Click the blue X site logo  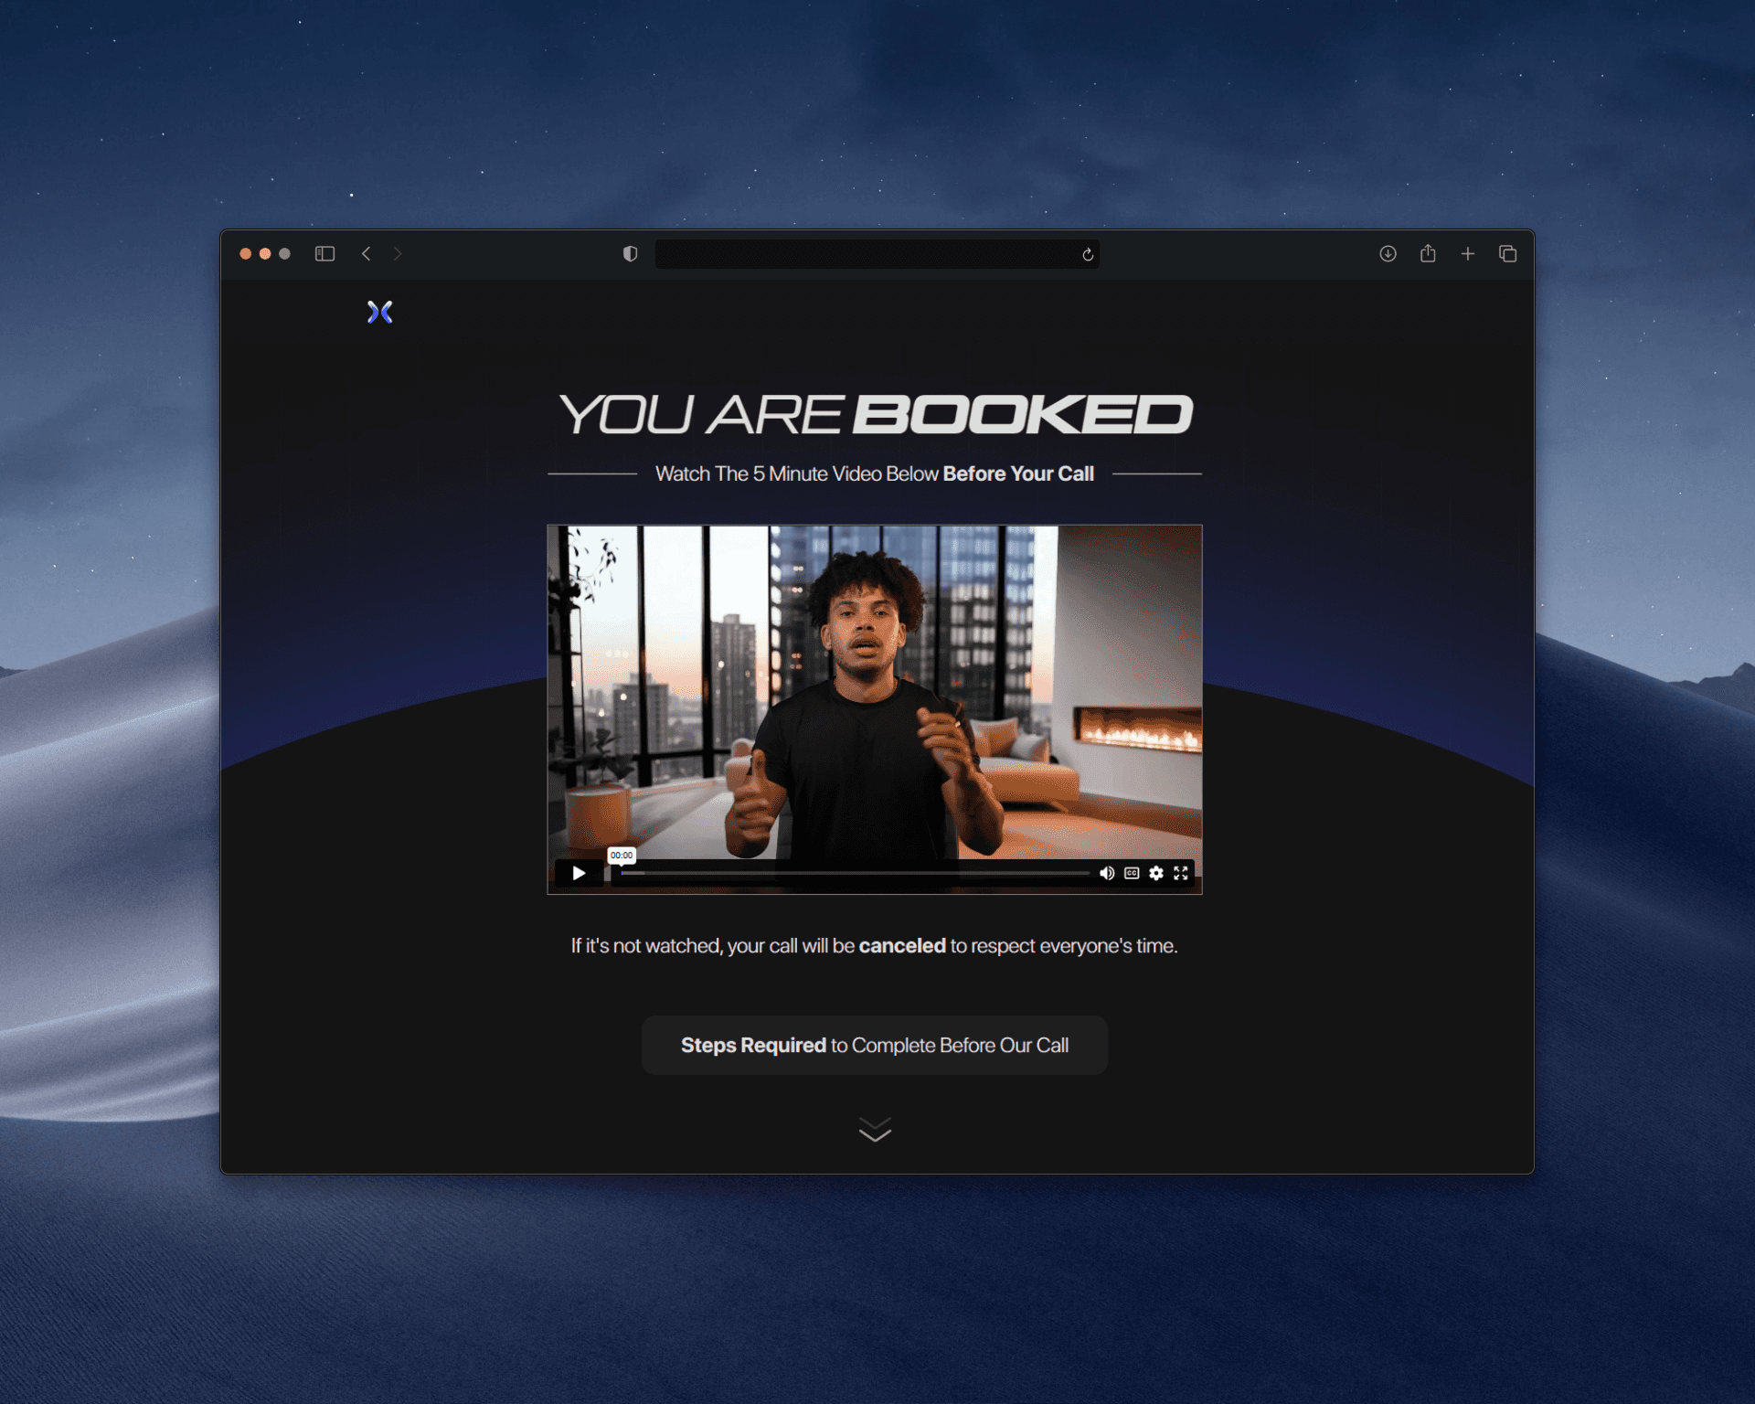click(380, 313)
